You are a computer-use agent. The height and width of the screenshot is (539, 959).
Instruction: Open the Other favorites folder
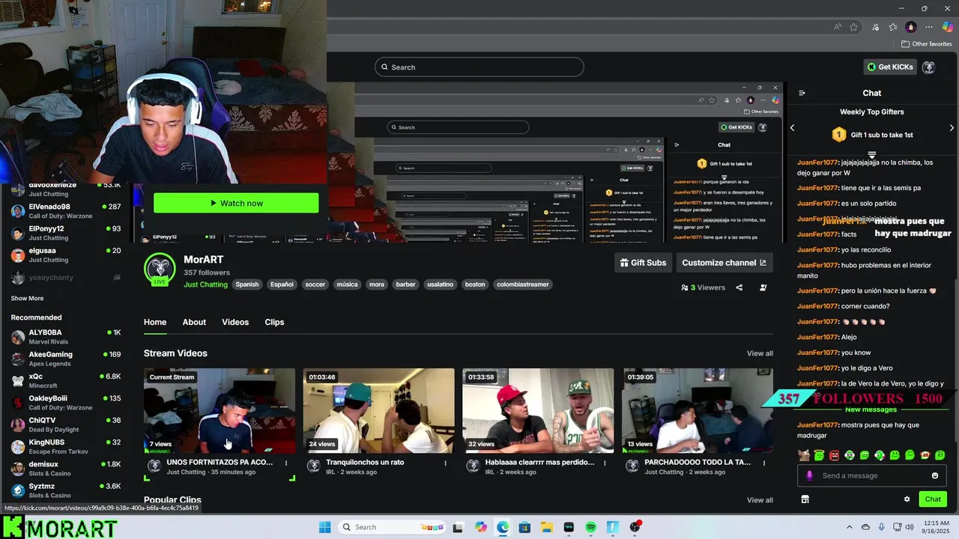[926, 44]
